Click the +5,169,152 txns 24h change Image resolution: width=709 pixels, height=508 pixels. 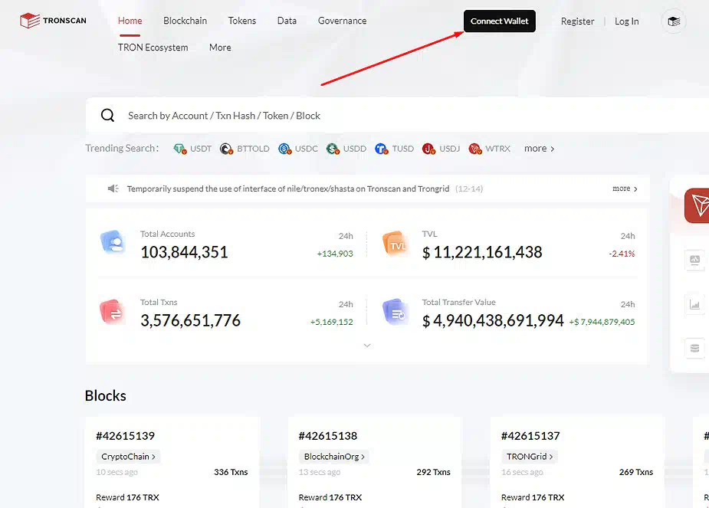click(331, 322)
